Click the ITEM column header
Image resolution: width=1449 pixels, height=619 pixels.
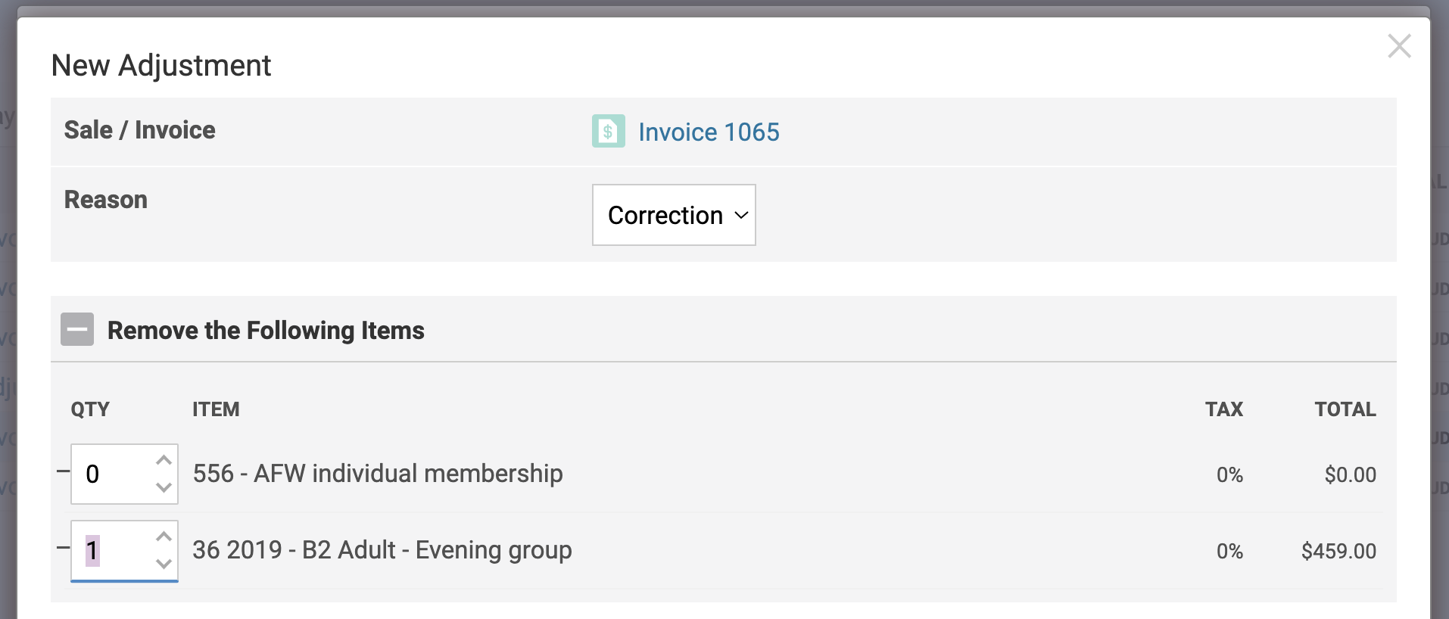[x=216, y=409]
